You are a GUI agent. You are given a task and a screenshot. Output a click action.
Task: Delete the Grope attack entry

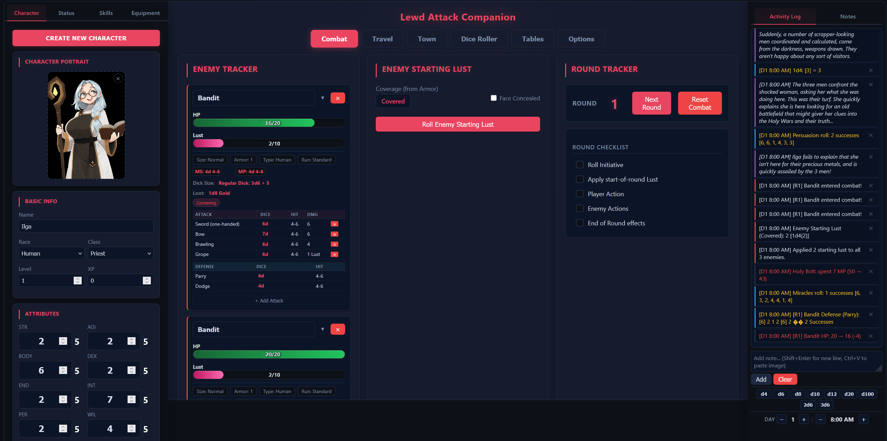click(x=334, y=255)
